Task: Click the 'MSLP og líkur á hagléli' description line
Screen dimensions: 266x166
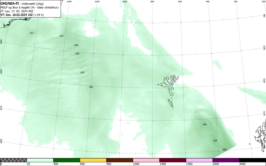Action: pyautogui.click(x=30, y=7)
